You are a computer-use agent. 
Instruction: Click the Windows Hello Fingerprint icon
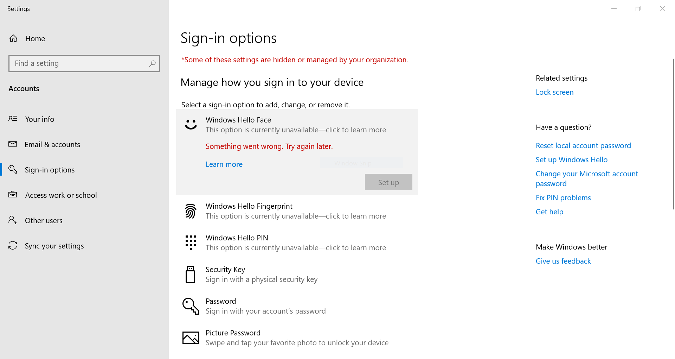pyautogui.click(x=191, y=211)
